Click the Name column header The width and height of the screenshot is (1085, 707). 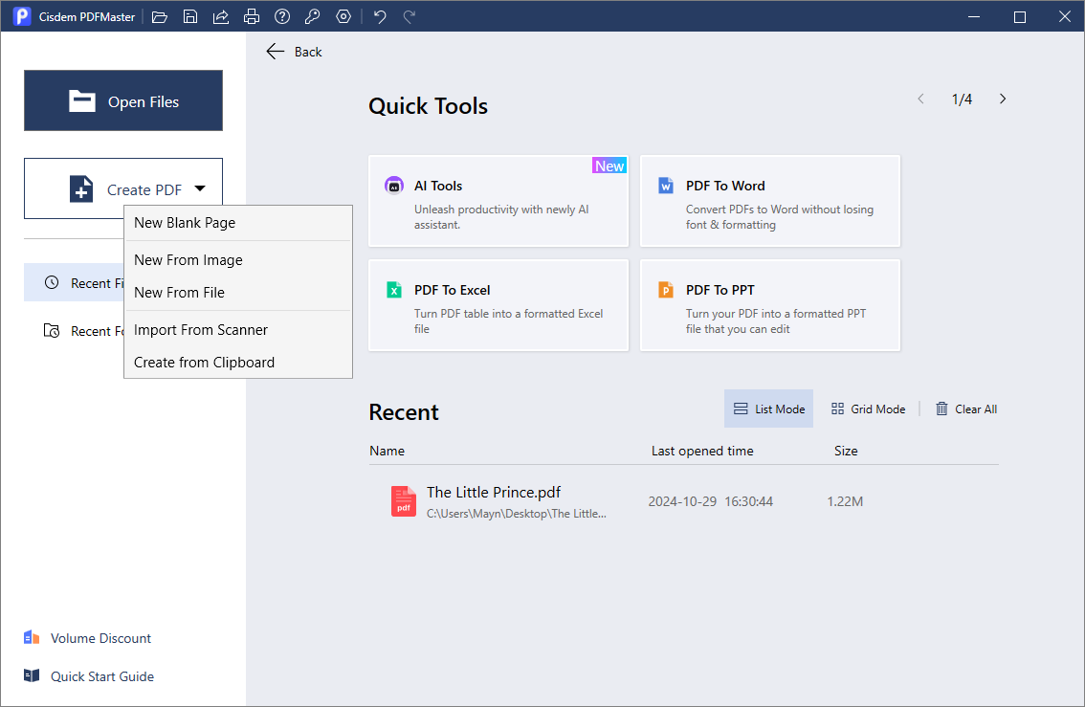[x=387, y=451]
